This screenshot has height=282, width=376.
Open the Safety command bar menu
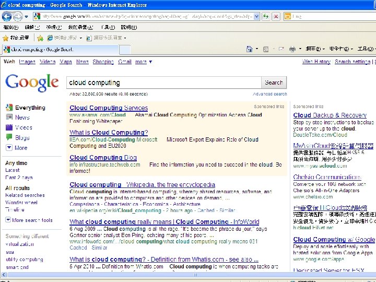click(x=341, y=49)
